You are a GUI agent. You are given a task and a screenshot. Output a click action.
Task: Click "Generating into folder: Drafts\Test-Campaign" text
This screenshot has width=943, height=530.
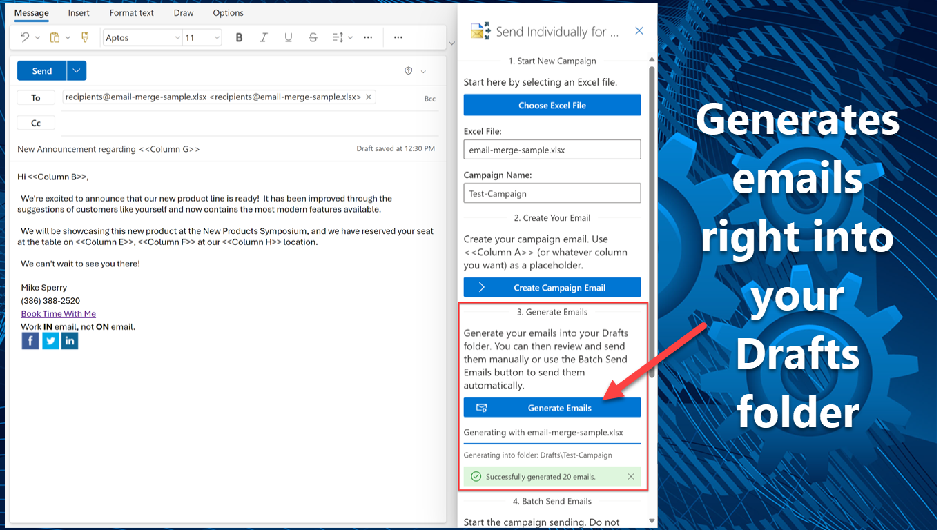[x=538, y=455]
